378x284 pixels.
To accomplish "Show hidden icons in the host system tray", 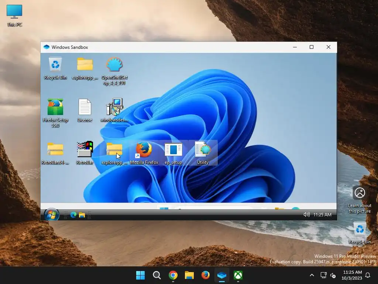I will (312, 275).
